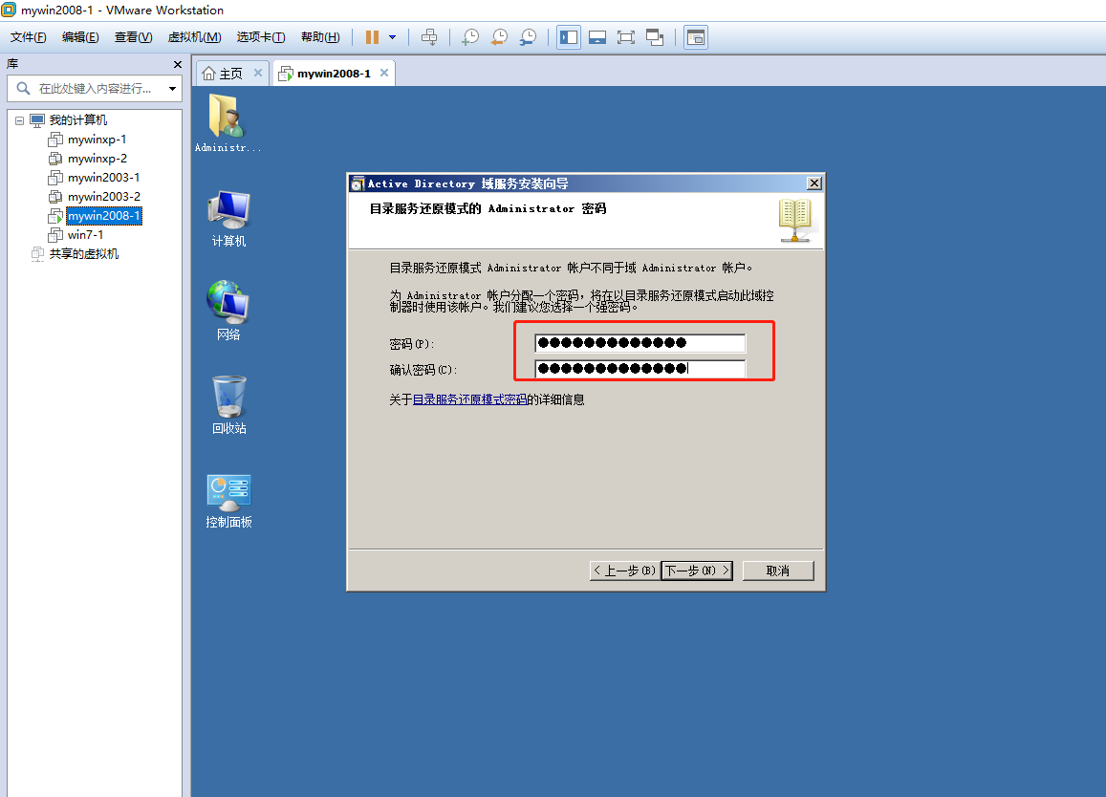This screenshot has height=797, width=1106.
Task: Click the 取消 cancel button
Action: click(778, 571)
